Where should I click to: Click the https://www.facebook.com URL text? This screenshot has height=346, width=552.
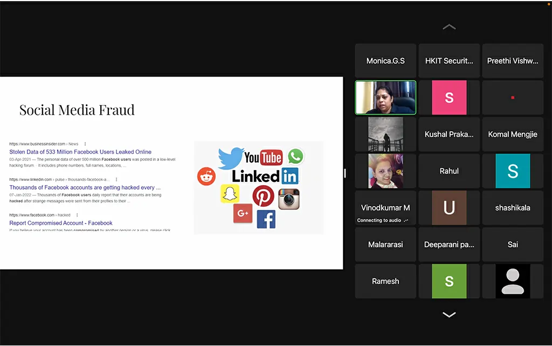[32, 215]
